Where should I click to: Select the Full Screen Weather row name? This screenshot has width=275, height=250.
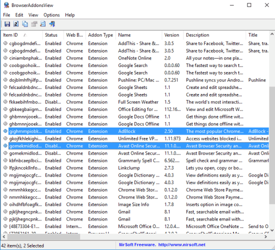138,102
